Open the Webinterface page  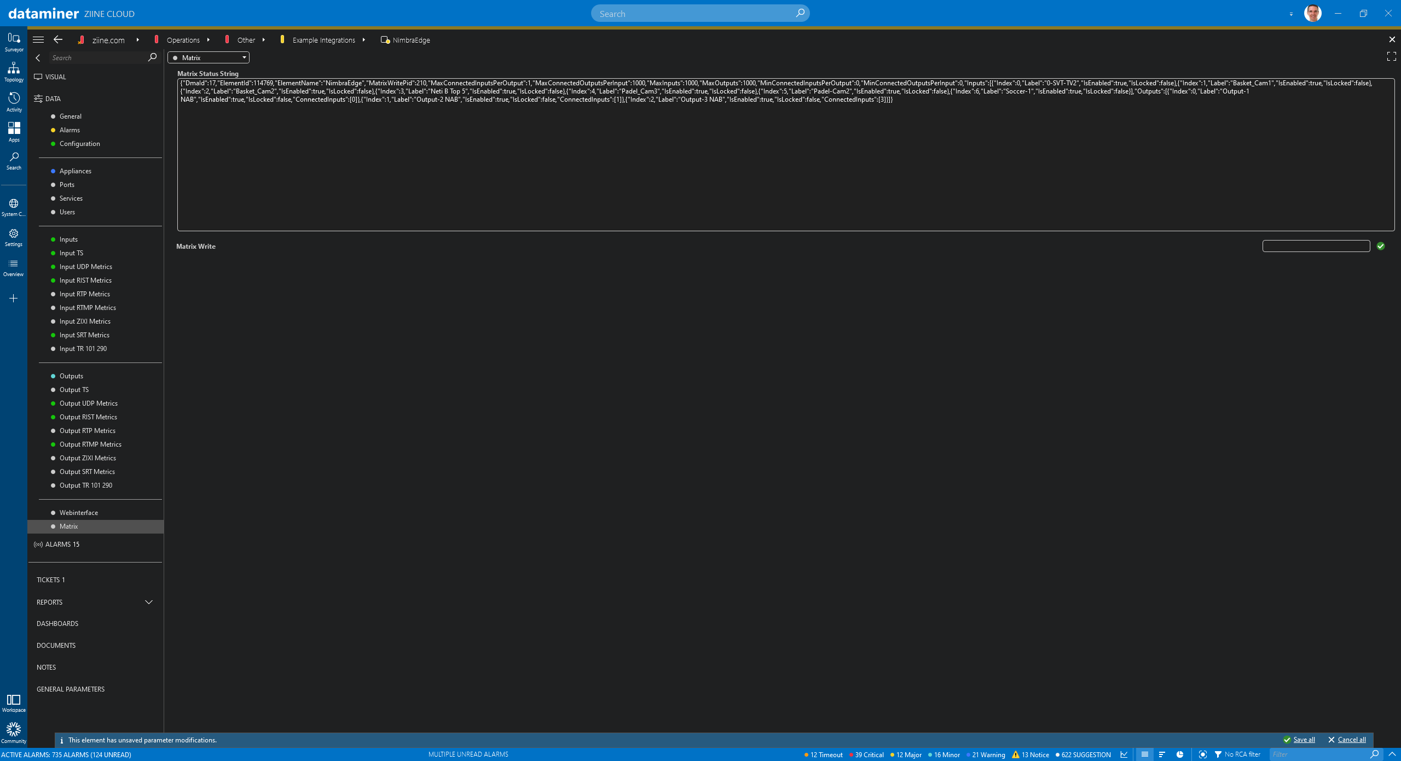point(79,513)
